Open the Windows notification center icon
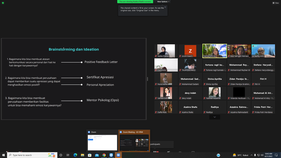This screenshot has height=158, width=281. [x=276, y=155]
